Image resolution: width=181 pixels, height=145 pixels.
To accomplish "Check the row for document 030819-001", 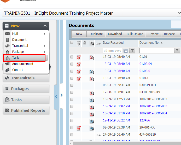I will [72, 85].
